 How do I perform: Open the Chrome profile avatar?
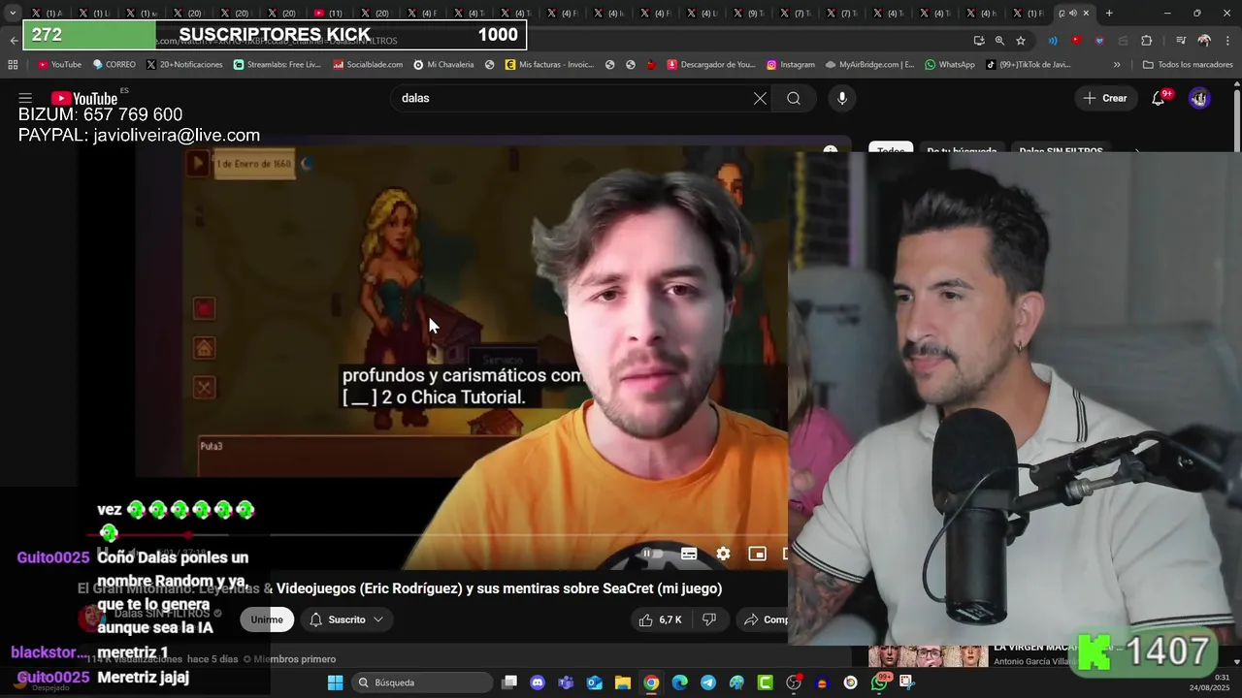1204,40
